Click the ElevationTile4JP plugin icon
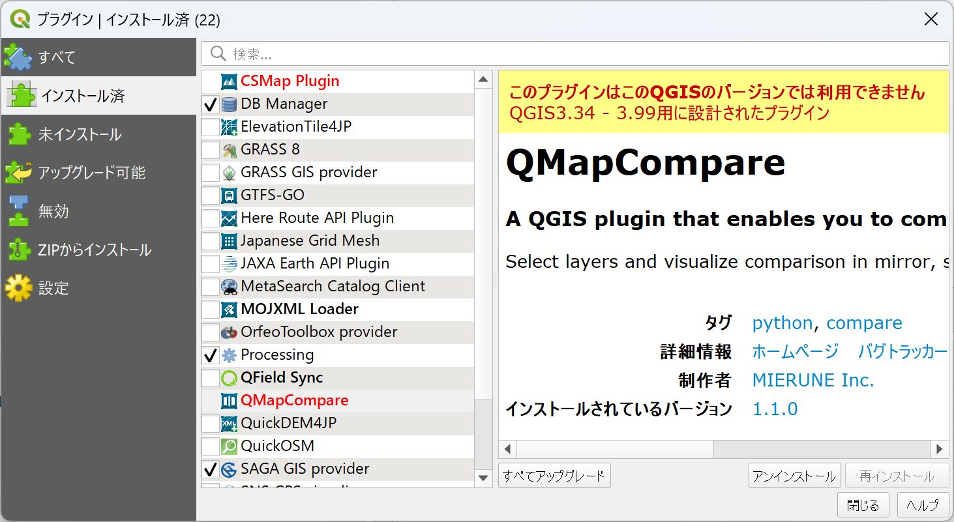Viewport: 954px width, 522px height. pyautogui.click(x=229, y=127)
